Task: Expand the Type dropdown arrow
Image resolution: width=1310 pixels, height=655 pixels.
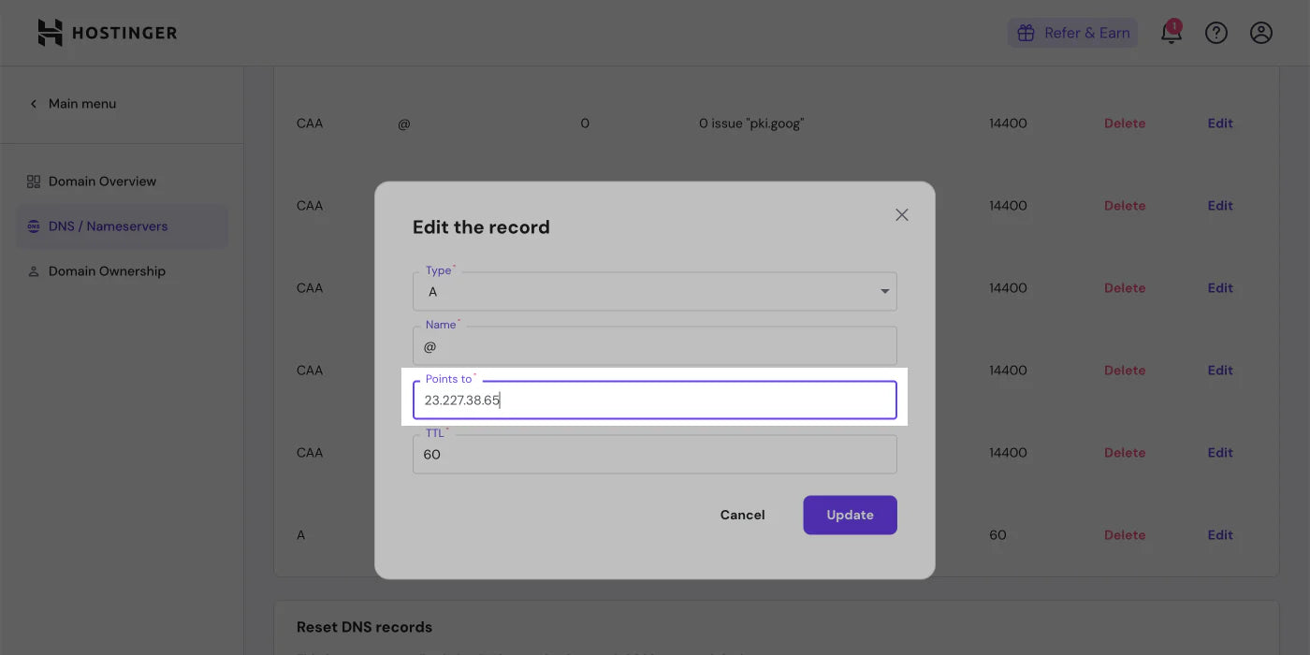Action: (884, 292)
